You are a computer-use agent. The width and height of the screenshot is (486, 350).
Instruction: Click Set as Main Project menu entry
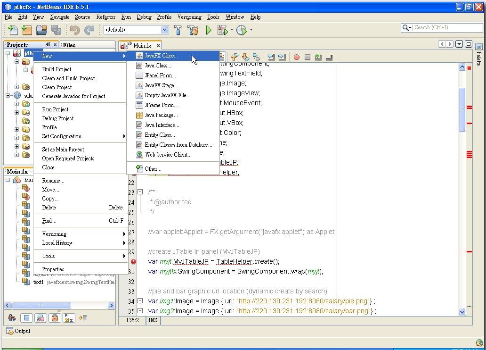tap(62, 149)
